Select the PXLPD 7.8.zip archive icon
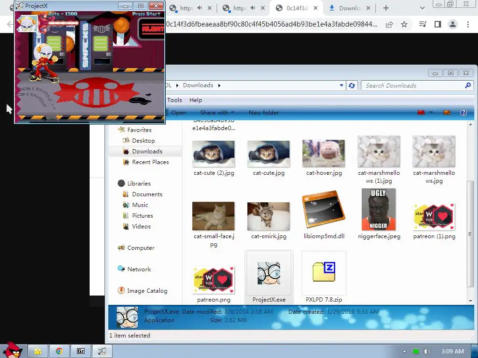 pos(324,272)
